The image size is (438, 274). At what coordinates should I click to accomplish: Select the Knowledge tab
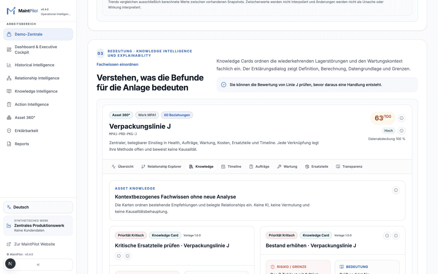(201, 167)
